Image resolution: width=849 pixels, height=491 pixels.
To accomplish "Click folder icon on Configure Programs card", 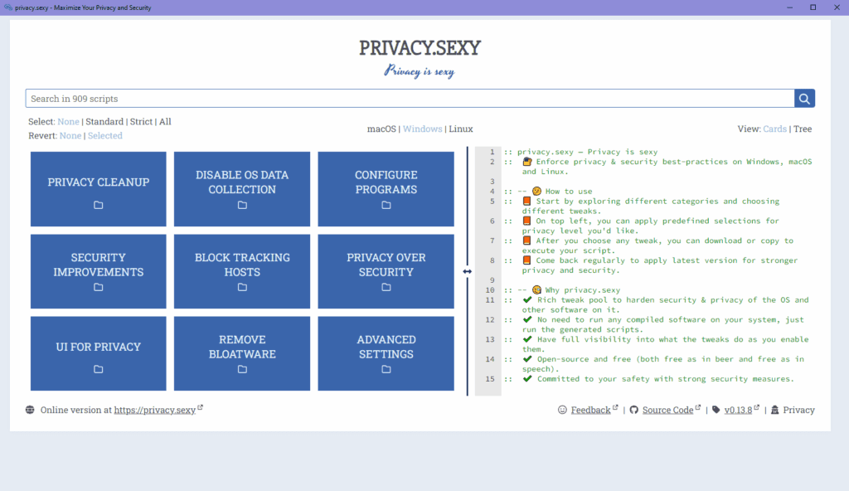I will pos(386,205).
